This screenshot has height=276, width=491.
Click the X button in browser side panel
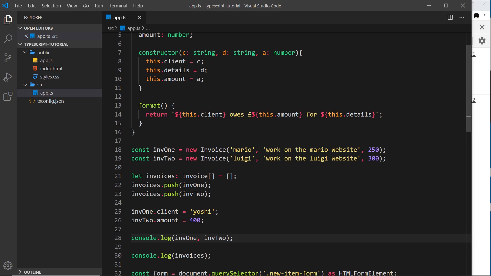pyautogui.click(x=482, y=27)
